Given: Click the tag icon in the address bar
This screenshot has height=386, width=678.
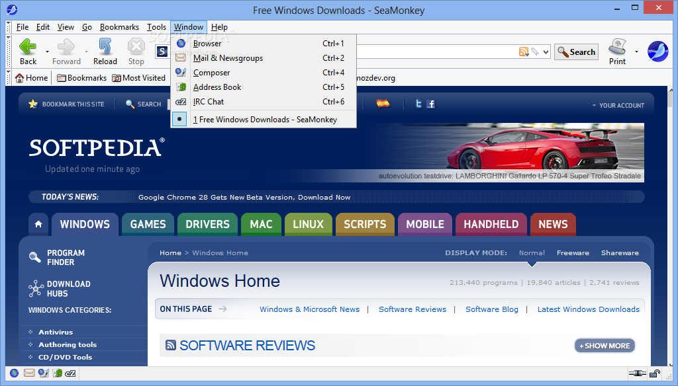Looking at the screenshot, I should point(535,52).
